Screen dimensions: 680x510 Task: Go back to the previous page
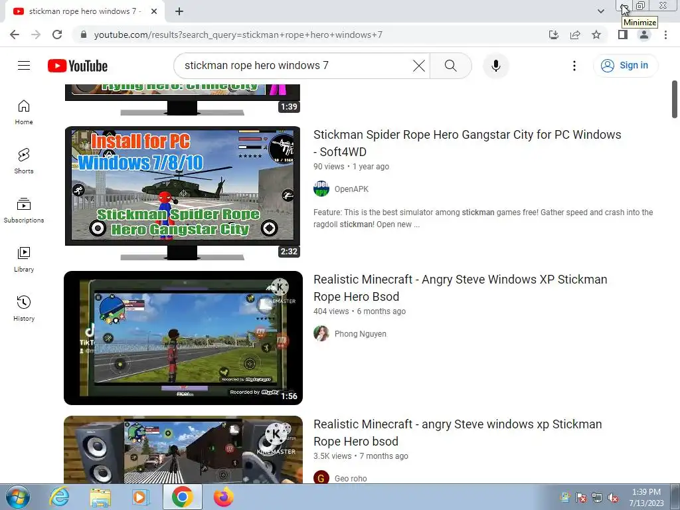tap(15, 35)
